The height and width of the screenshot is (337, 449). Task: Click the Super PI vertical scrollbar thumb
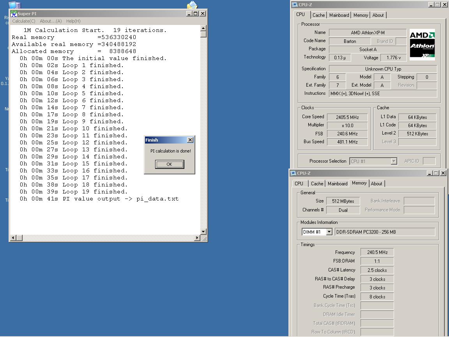(203, 34)
